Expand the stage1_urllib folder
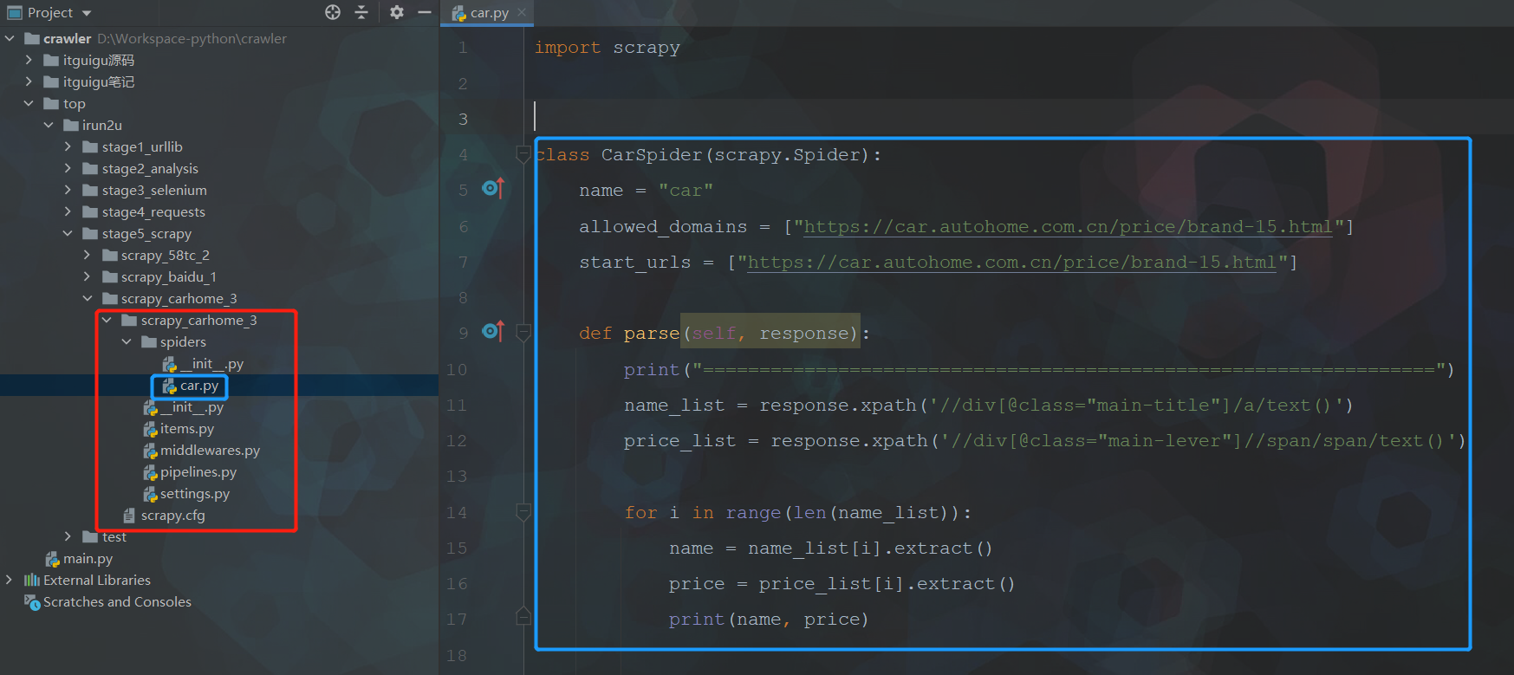 coord(68,146)
